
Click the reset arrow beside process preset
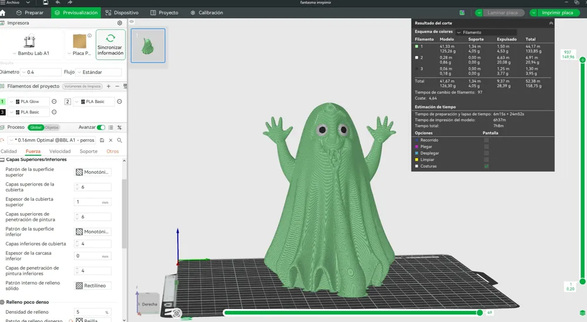pos(2,140)
